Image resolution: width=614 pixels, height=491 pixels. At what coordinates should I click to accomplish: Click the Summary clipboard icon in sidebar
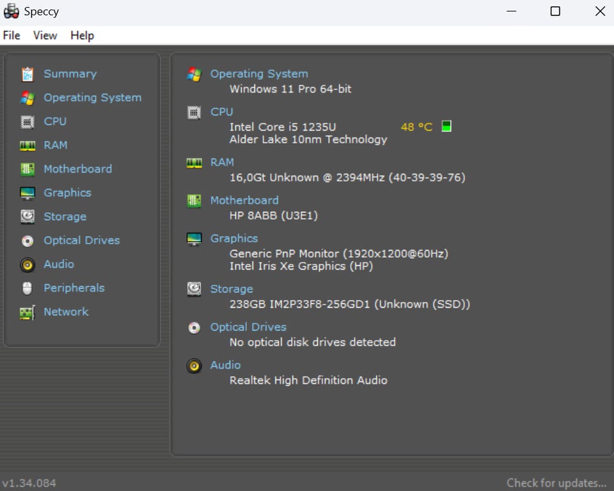coord(28,74)
